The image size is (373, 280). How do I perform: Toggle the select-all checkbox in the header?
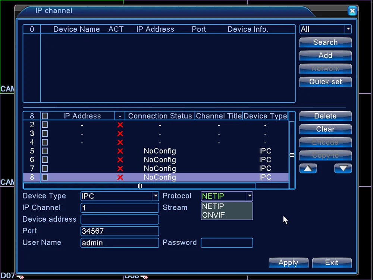[x=45, y=116]
